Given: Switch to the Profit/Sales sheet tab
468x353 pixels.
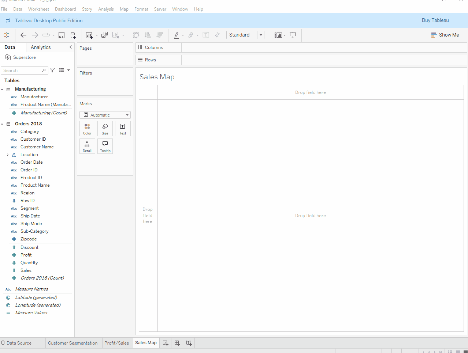Looking at the screenshot, I should 116,343.
